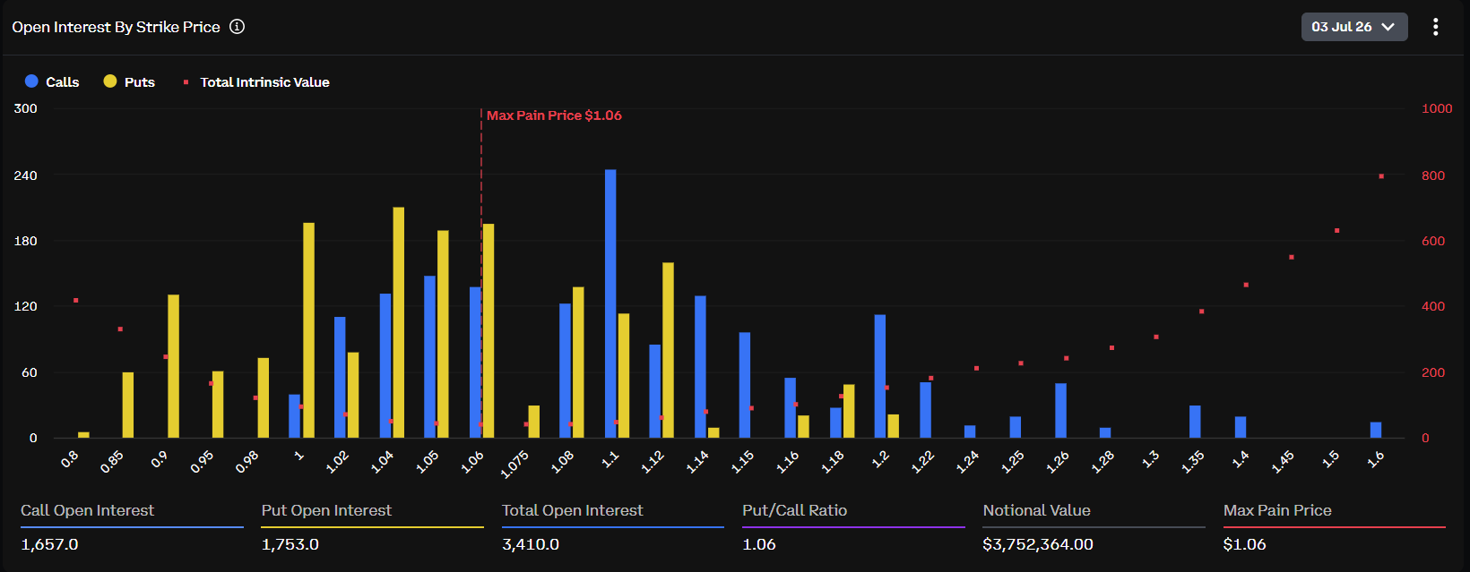Image resolution: width=1470 pixels, height=572 pixels.
Task: Click the blue call bar at strike 1.35
Action: (x=1195, y=422)
